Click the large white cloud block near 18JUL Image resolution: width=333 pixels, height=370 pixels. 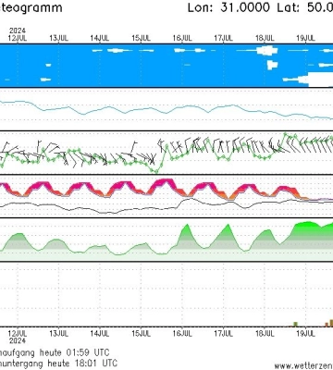[266, 50]
